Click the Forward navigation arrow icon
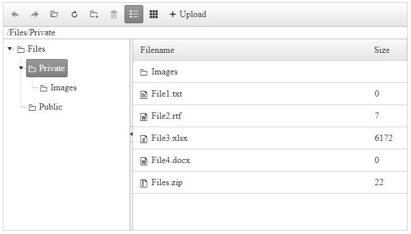This screenshot has height=234, width=411. click(x=35, y=14)
